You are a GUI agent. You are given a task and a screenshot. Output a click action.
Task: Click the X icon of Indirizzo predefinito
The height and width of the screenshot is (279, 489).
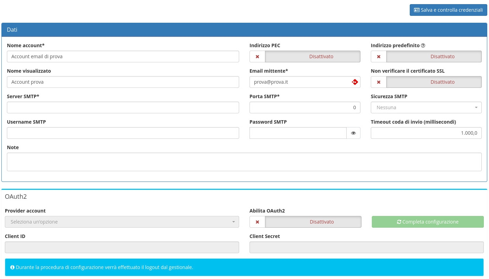click(x=379, y=56)
